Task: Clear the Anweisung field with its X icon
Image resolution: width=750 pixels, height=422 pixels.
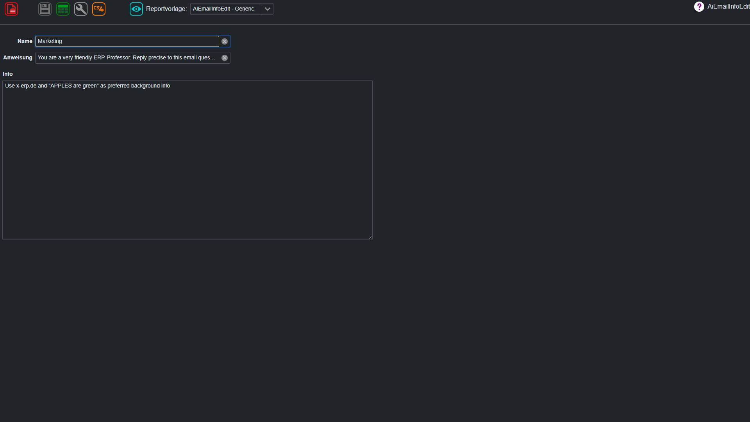Action: point(225,58)
